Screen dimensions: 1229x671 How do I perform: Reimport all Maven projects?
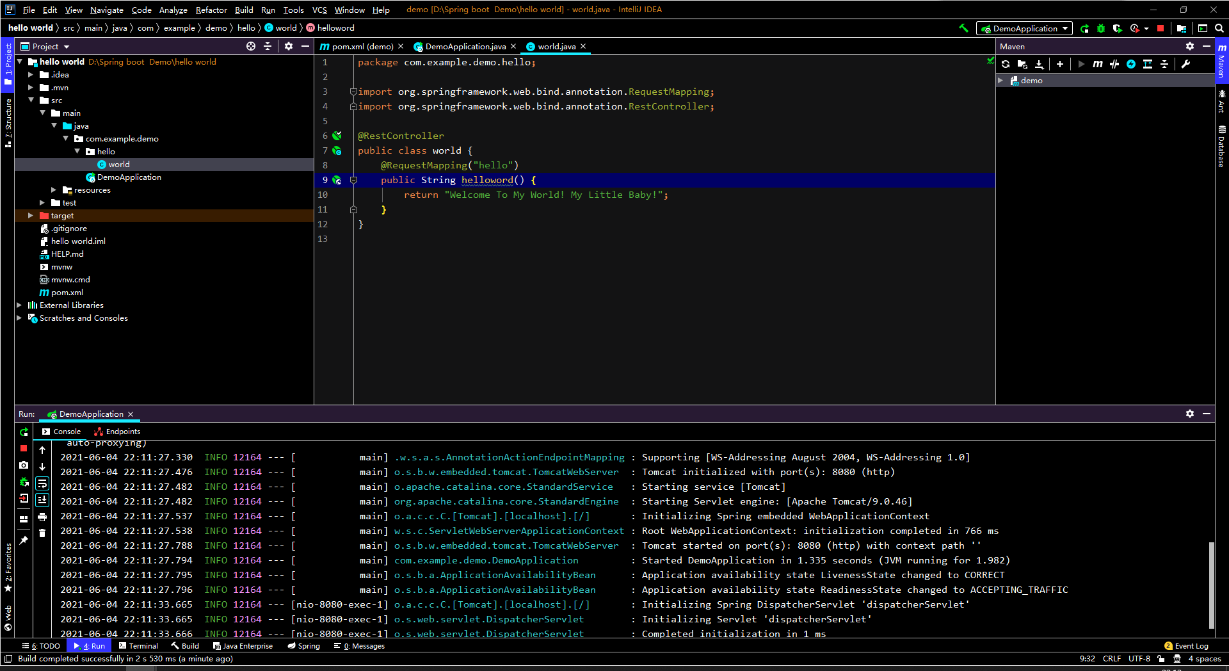click(x=1006, y=64)
